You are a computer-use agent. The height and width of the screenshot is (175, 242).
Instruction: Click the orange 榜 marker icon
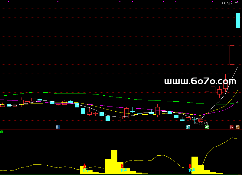coord(238,127)
